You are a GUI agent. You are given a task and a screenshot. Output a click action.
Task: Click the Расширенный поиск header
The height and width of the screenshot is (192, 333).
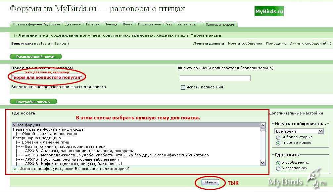[36, 56]
